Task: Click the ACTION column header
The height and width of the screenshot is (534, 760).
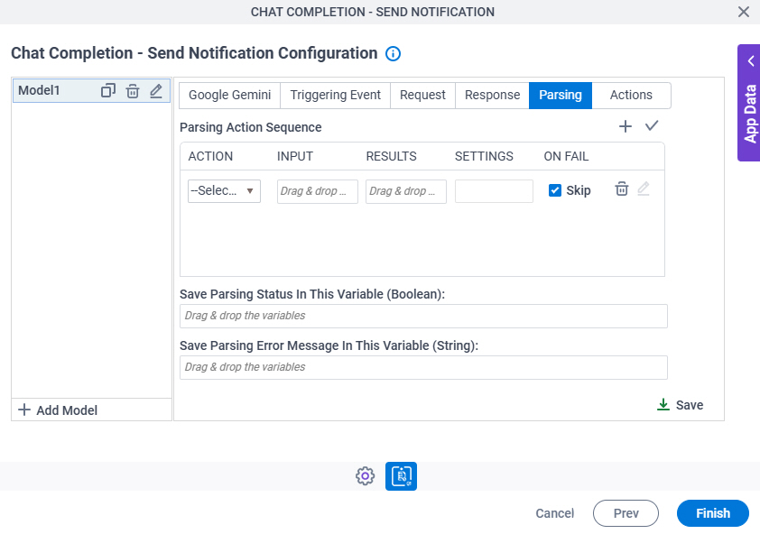Action: tap(210, 157)
